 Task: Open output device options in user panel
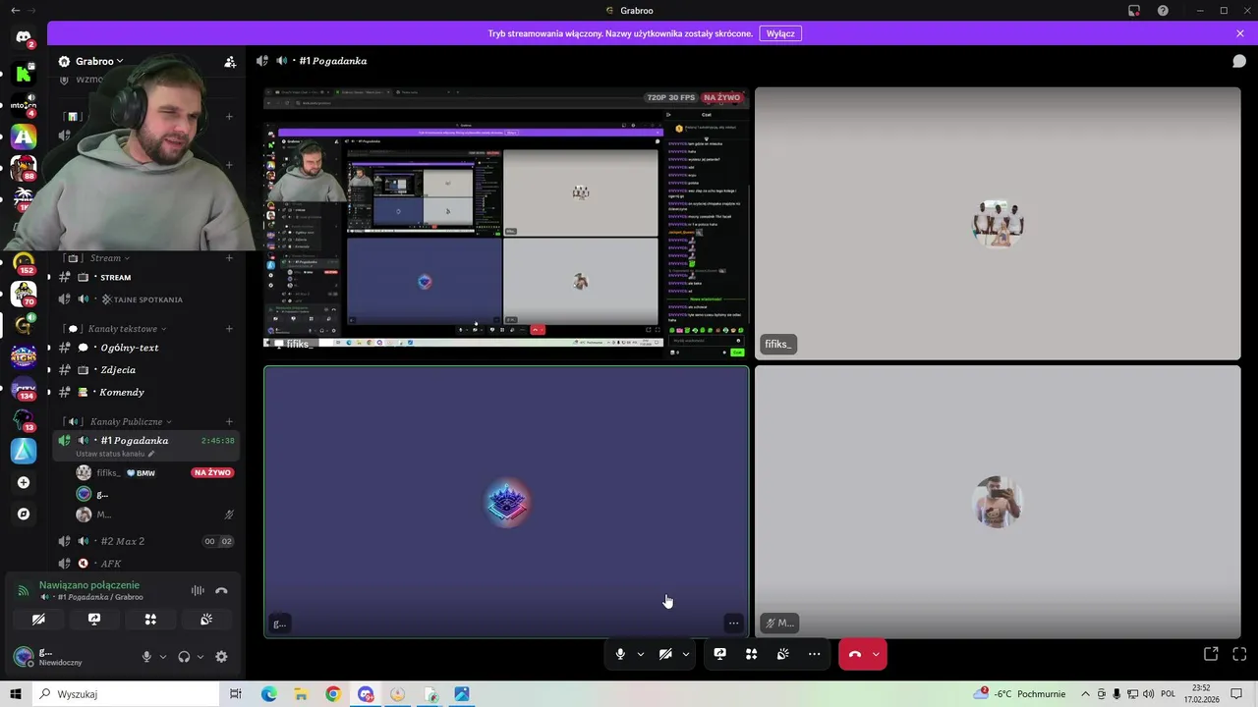pos(200,657)
